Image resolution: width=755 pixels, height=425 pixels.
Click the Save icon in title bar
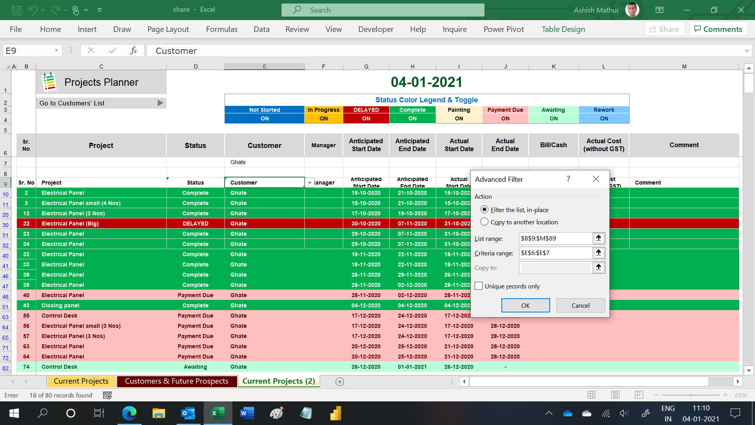(x=16, y=10)
